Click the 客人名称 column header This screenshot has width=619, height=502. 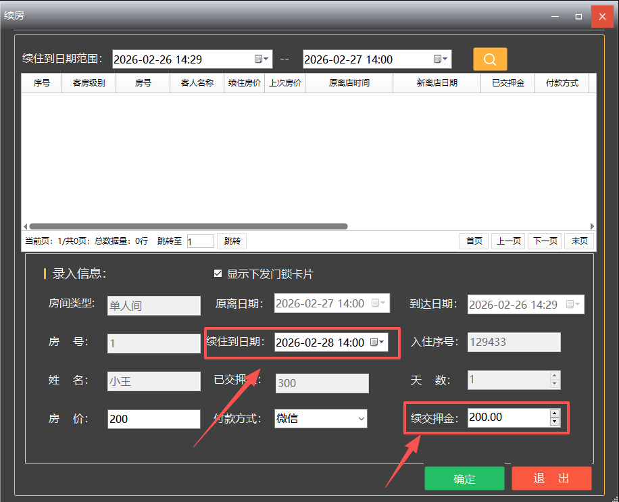tap(197, 83)
